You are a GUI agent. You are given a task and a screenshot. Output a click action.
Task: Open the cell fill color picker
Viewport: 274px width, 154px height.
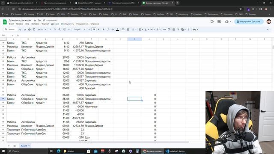pos(123,30)
